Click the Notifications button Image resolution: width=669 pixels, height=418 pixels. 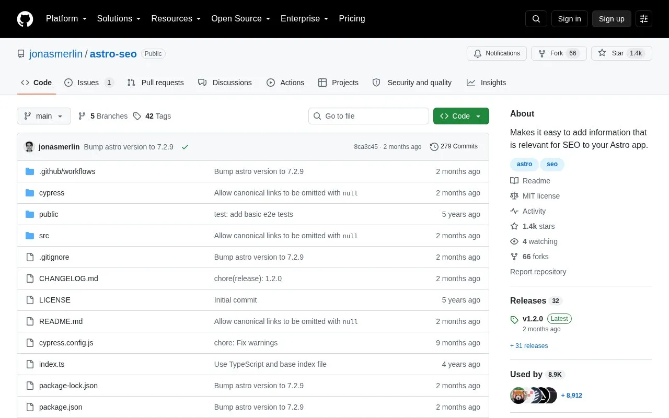[497, 53]
